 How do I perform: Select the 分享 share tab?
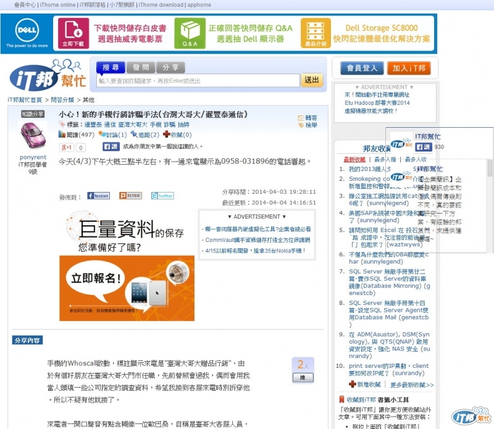(170, 67)
